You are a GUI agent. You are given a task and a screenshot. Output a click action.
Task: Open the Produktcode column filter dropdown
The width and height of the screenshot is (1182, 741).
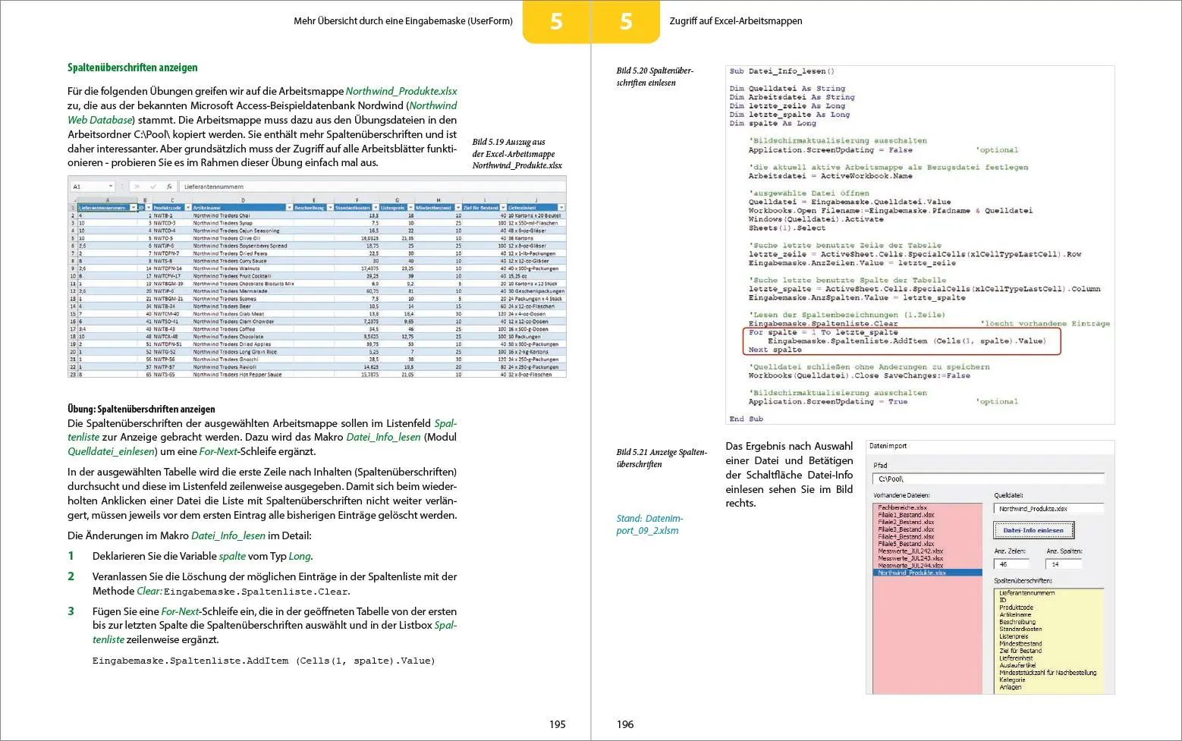point(187,208)
